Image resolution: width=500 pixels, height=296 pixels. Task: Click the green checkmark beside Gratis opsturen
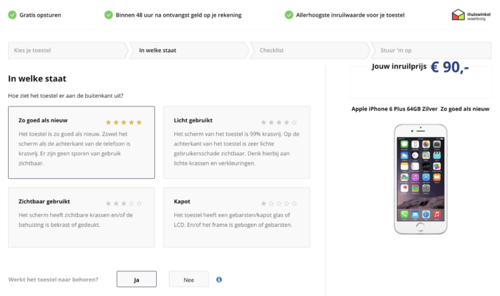[x=12, y=15]
